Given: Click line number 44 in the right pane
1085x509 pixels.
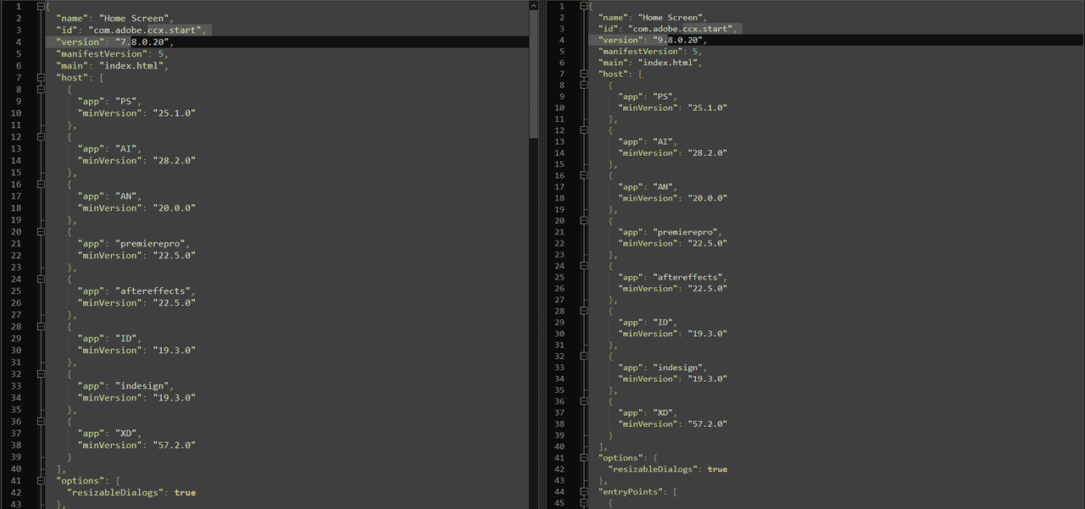Looking at the screenshot, I should (559, 491).
